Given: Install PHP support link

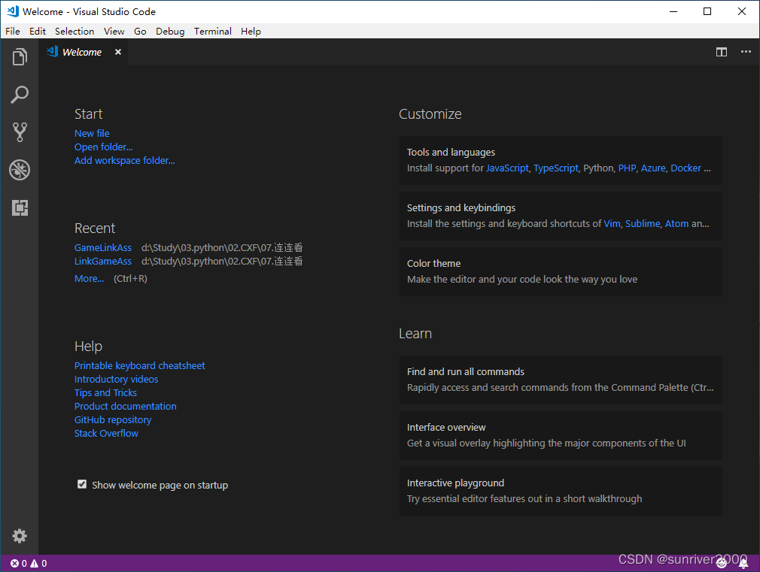Looking at the screenshot, I should [627, 168].
